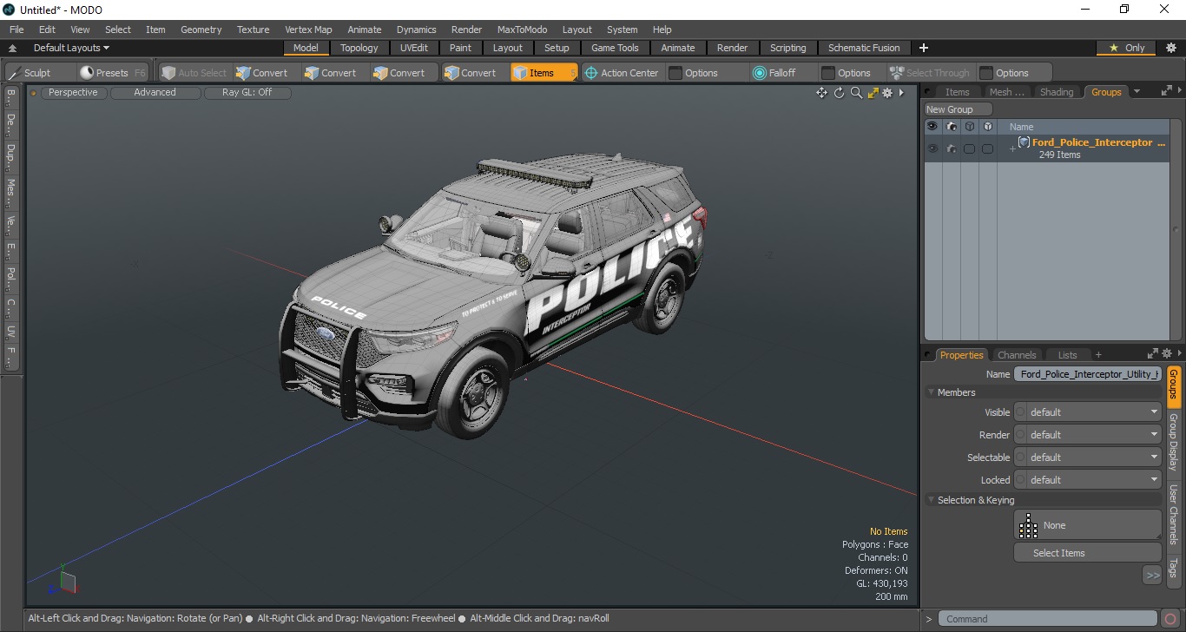Toggle visibility eye of Ford_Police_Interceptor group
The image size is (1186, 632).
[932, 148]
